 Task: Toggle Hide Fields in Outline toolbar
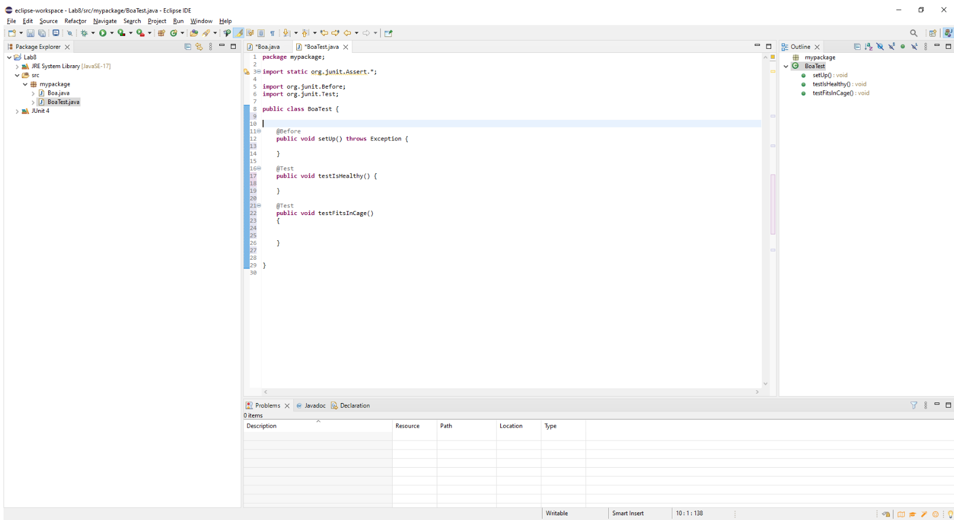pos(880,46)
